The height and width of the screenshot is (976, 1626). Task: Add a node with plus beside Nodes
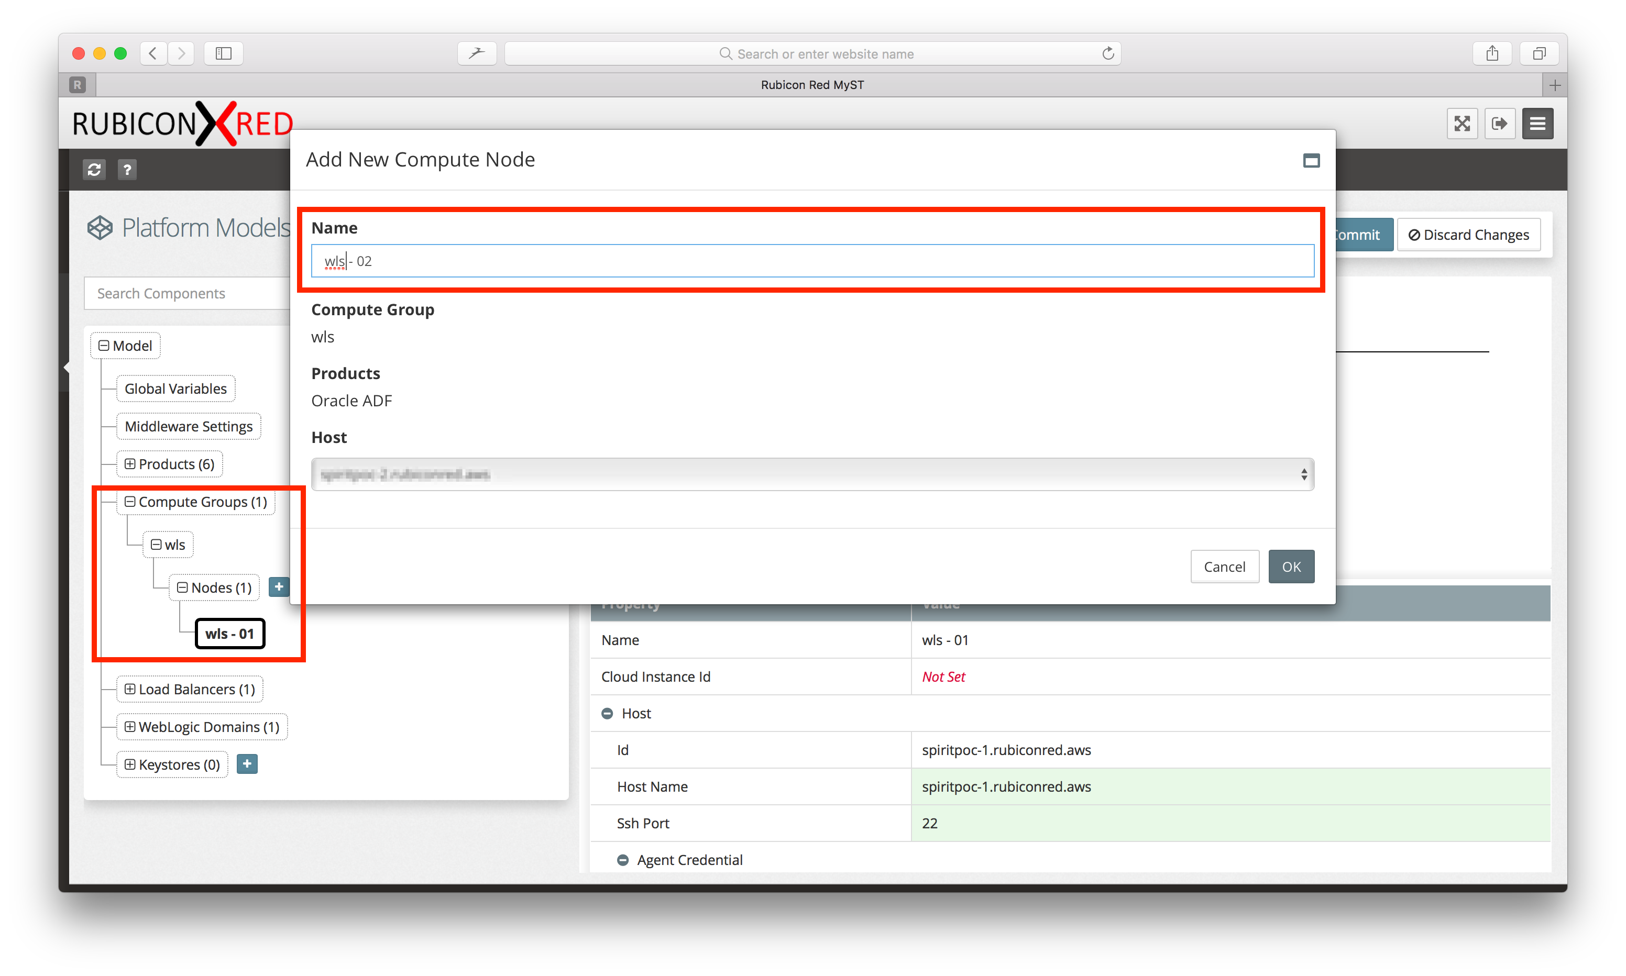279,586
